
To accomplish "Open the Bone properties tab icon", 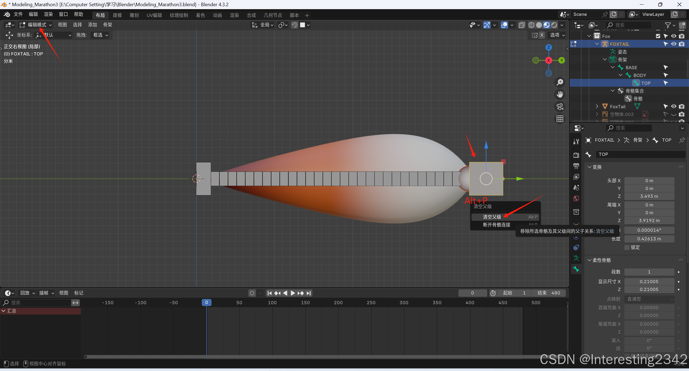I will click(576, 269).
